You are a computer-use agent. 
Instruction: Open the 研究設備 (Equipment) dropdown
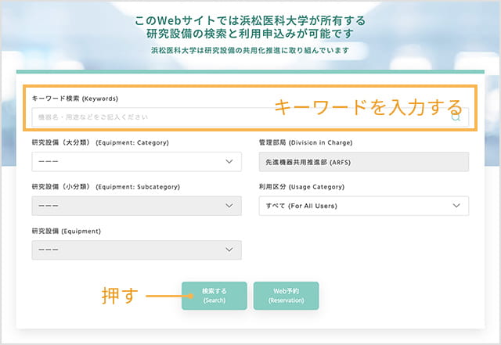(136, 250)
